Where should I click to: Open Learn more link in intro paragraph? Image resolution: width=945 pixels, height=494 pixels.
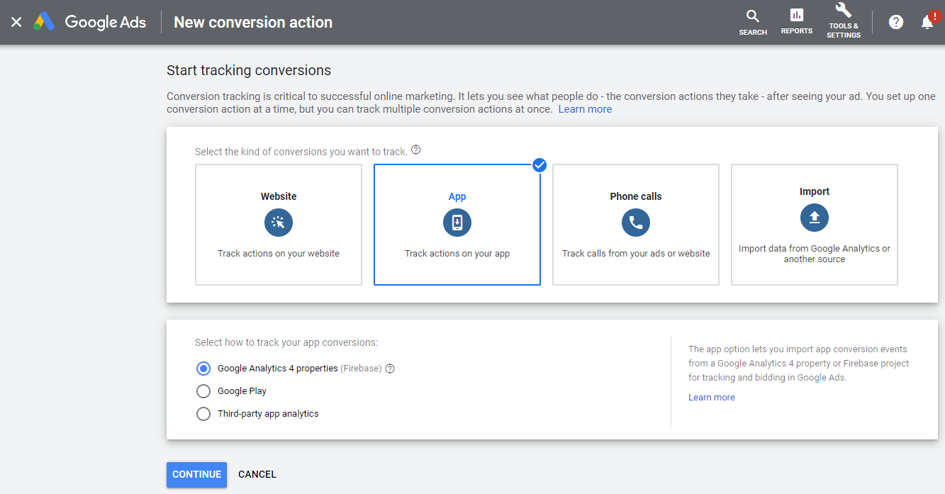coord(585,109)
